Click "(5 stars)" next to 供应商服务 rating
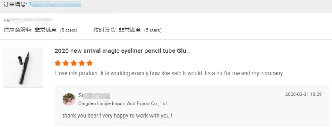 pyautogui.click(x=68, y=30)
